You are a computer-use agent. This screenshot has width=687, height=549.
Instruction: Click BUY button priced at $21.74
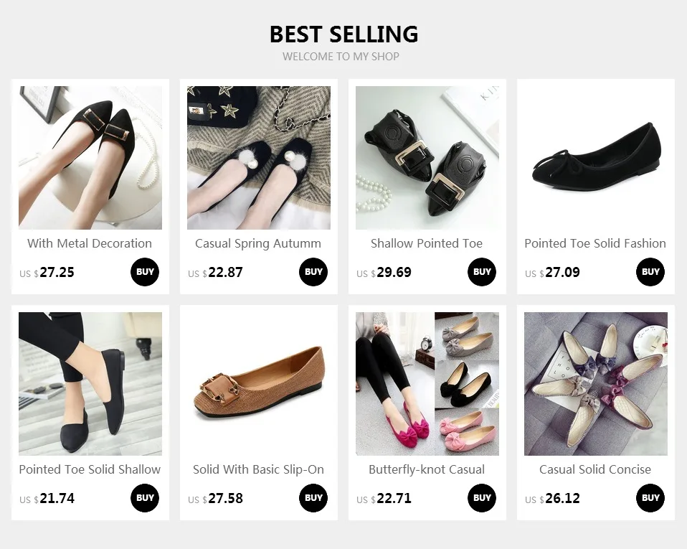145,498
